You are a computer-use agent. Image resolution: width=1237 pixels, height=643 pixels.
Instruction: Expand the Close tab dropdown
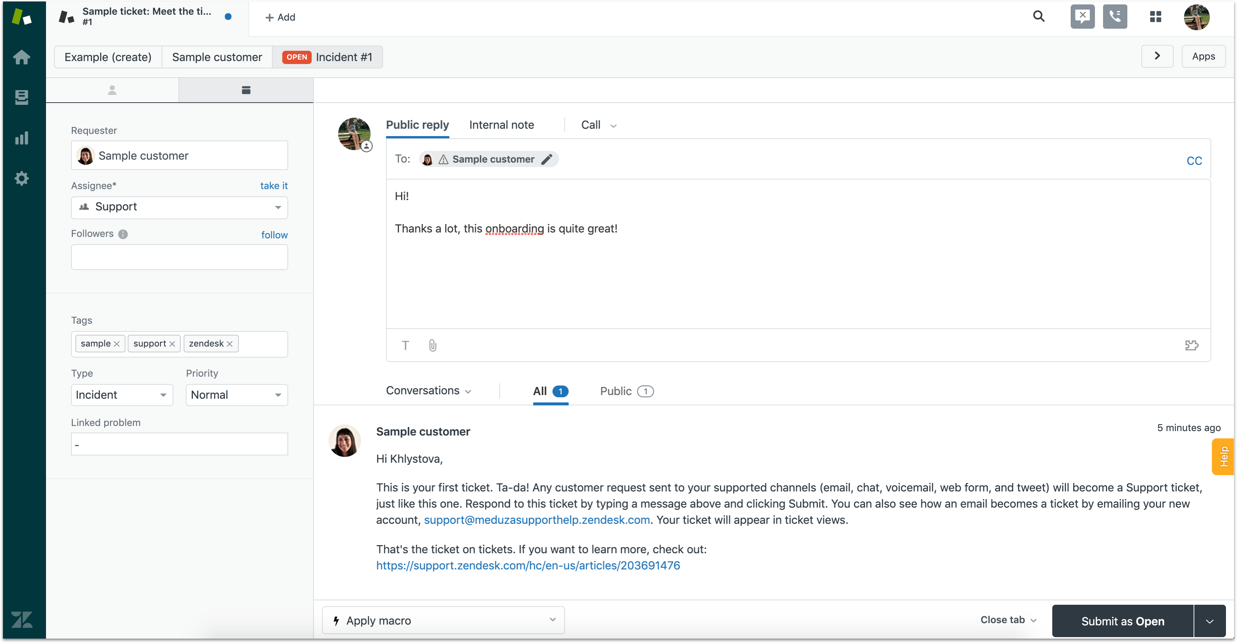[x=1008, y=620]
